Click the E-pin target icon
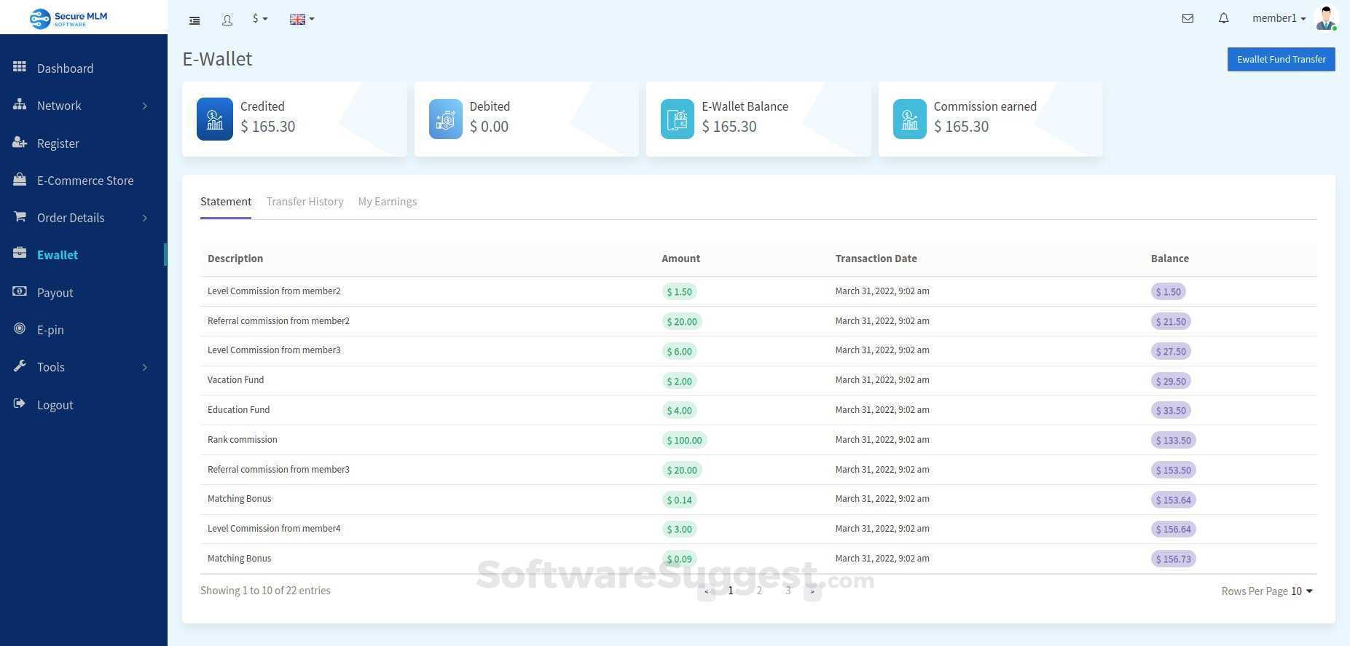The width and height of the screenshot is (1350, 646). (20, 329)
